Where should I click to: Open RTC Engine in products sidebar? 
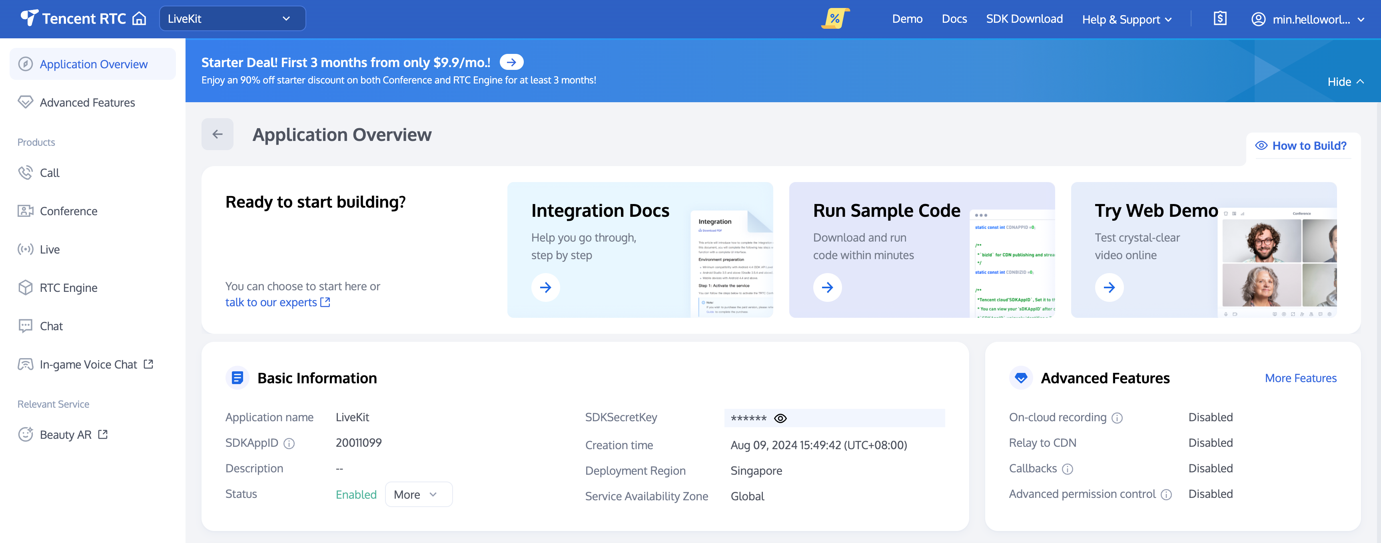69,288
